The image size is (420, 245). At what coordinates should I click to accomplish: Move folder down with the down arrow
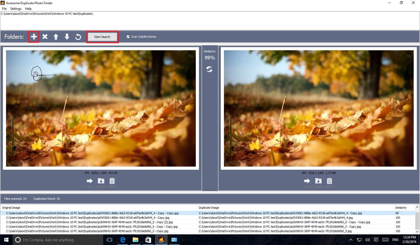click(x=67, y=37)
